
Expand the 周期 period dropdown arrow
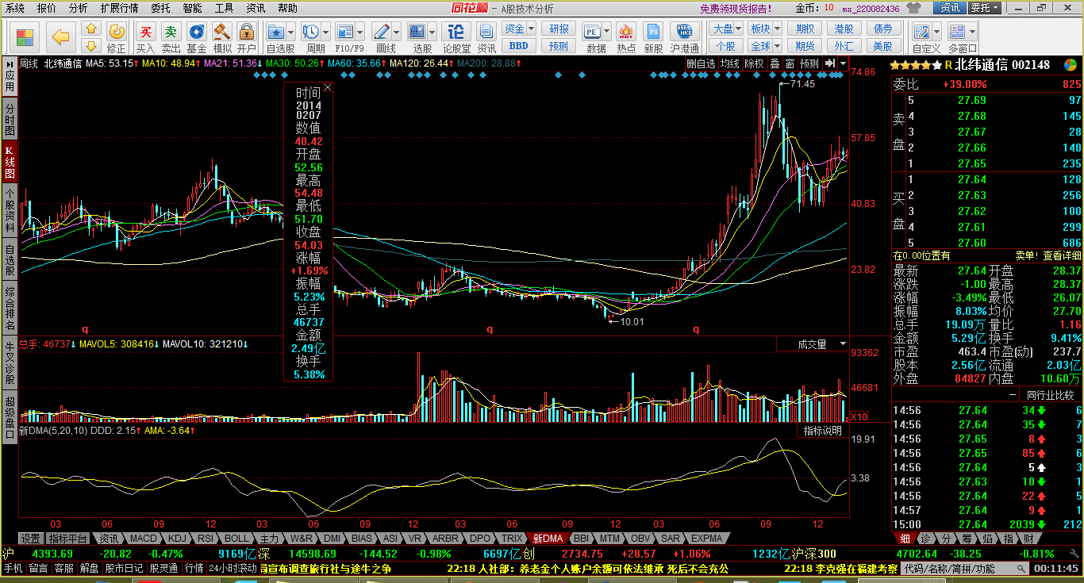325,32
